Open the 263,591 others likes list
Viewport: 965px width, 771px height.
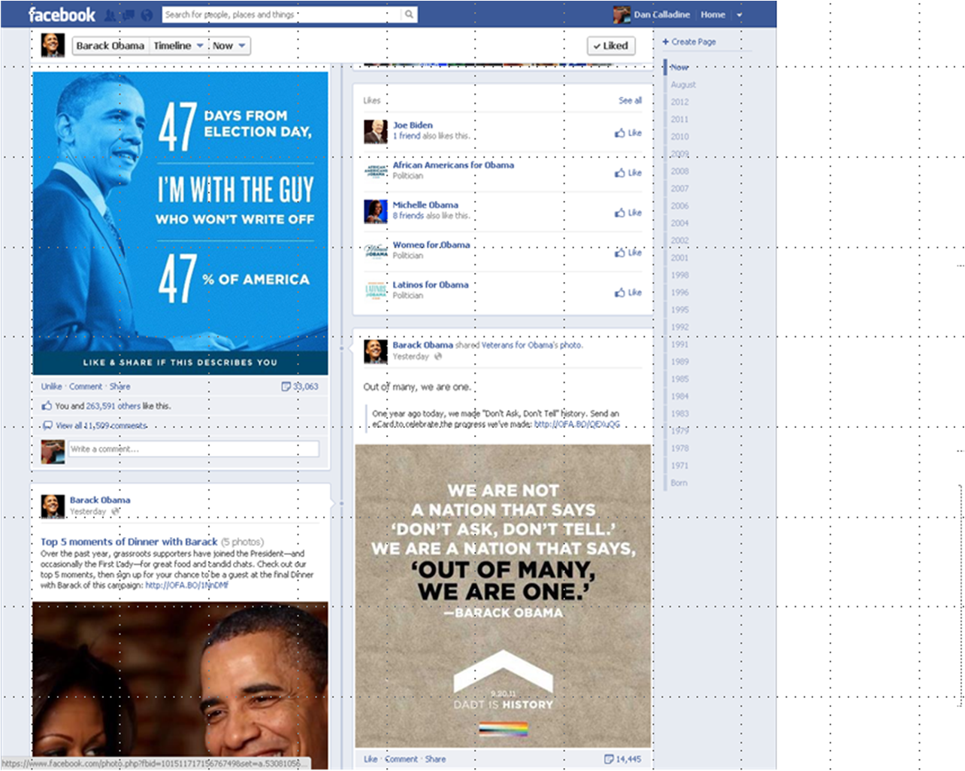click(x=113, y=406)
